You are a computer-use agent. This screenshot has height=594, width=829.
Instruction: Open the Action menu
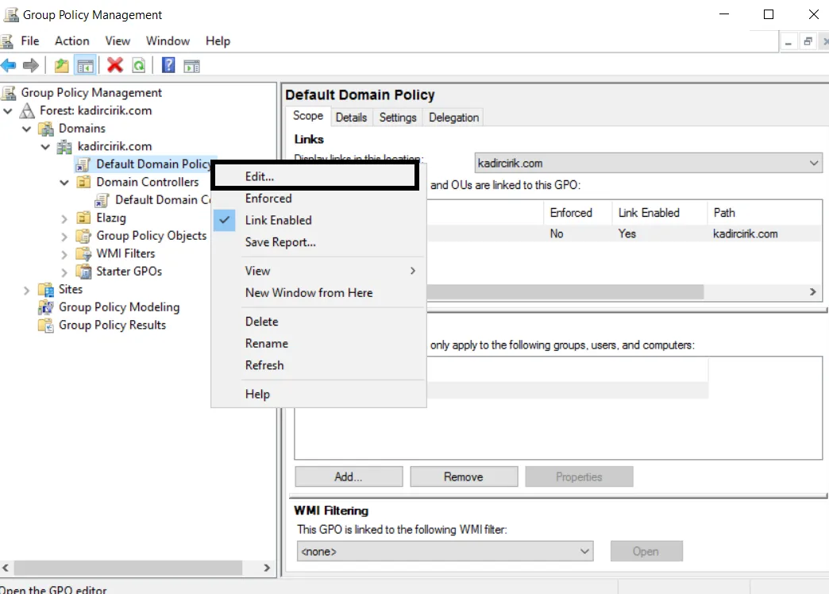pos(72,40)
